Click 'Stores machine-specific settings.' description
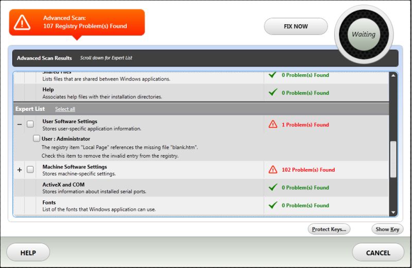412x268 pixels. (x=79, y=174)
